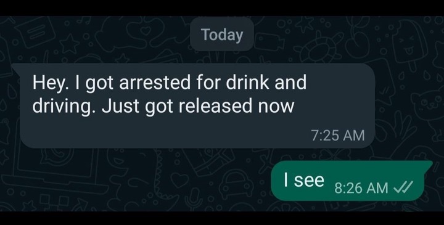Click the "I see" text
Image resolution: width=444 pixels, height=225 pixels.
pos(304,180)
